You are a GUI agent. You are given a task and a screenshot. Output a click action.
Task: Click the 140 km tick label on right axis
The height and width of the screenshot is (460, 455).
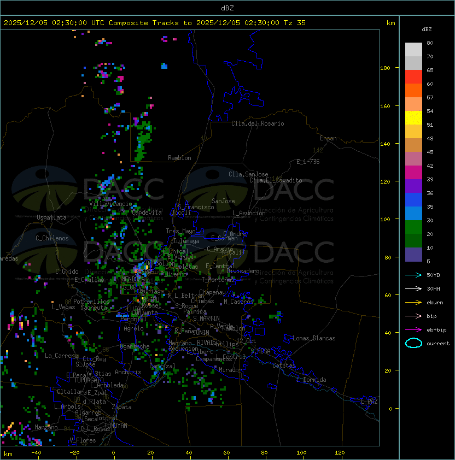pyautogui.click(x=385, y=144)
